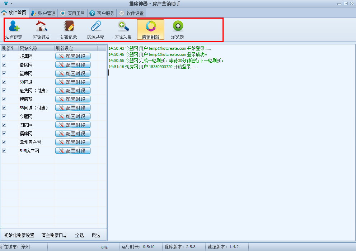Click the 刷新? column header
The width and height of the screenshot is (356, 251).
click(x=10, y=48)
